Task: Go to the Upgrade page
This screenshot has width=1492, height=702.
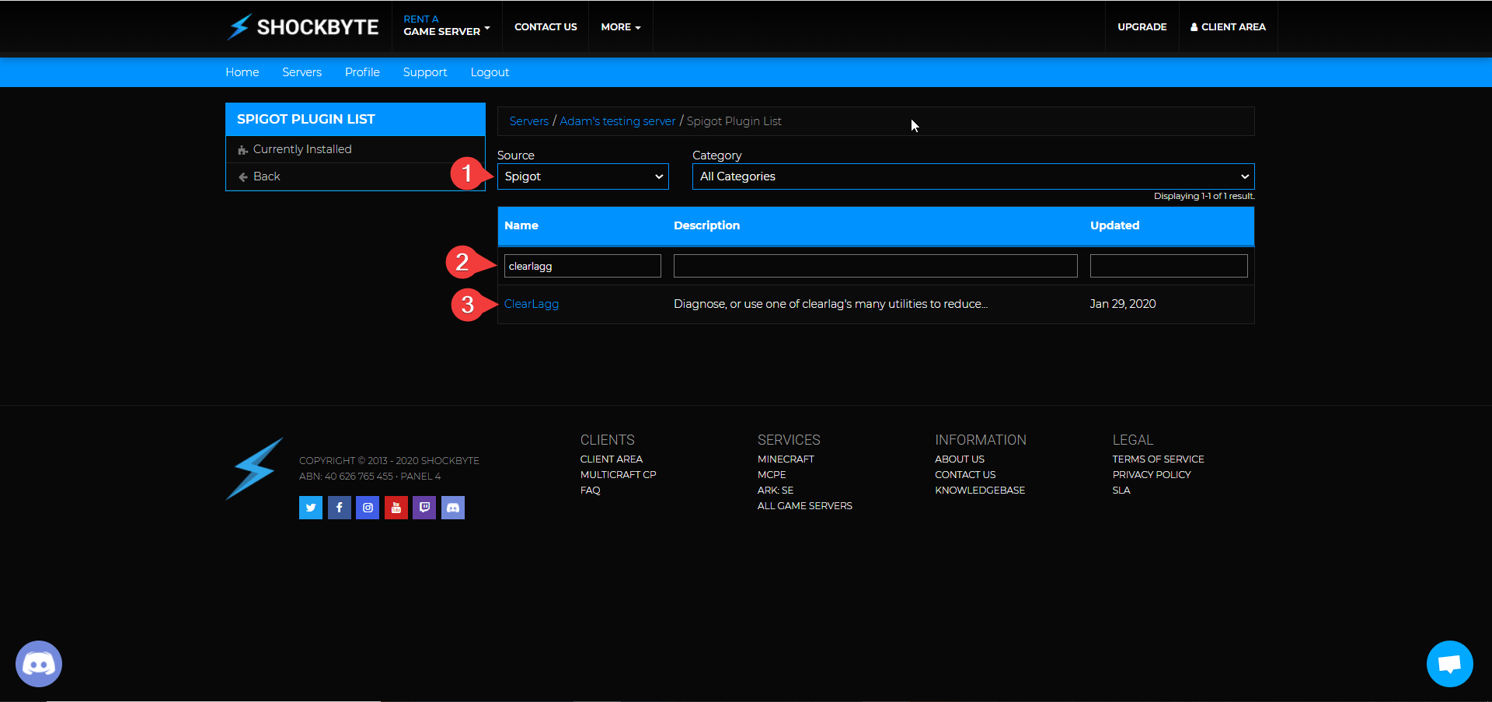Action: click(1142, 27)
